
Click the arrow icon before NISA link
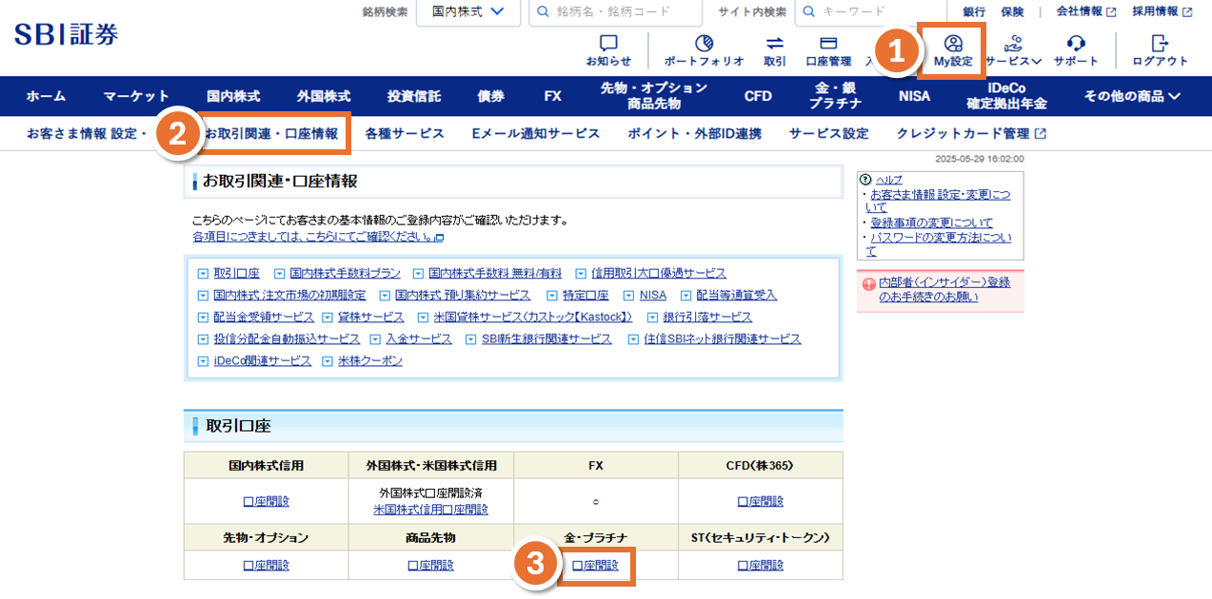click(628, 296)
